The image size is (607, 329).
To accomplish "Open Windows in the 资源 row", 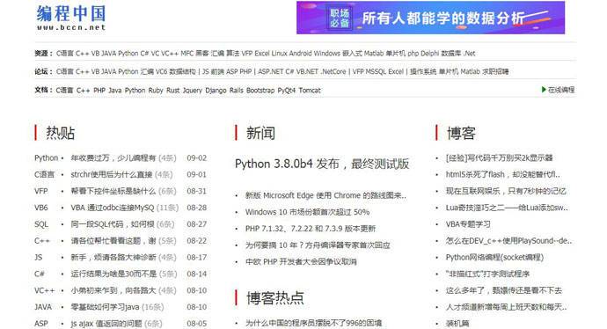I will coord(326,54).
